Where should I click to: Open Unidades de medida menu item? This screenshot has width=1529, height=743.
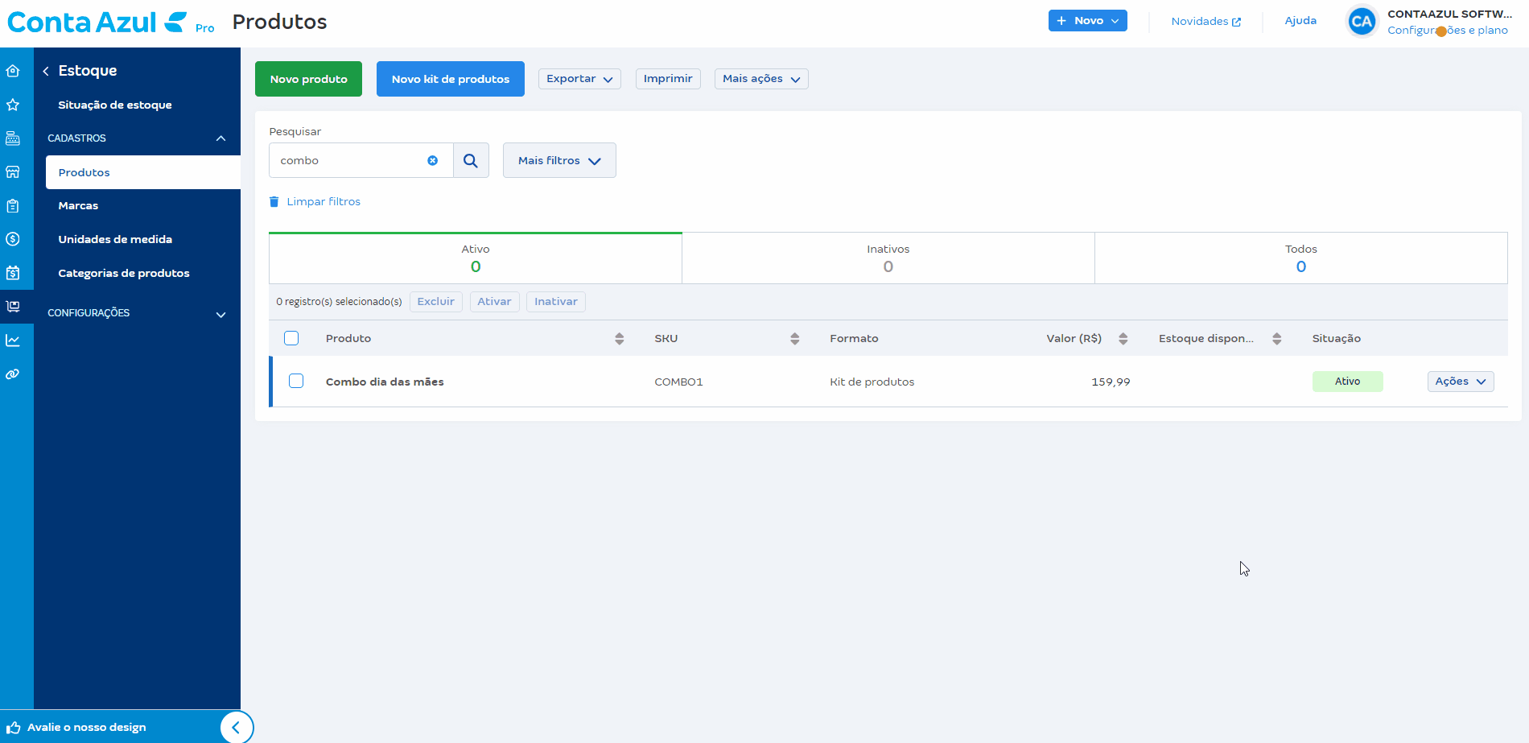[x=115, y=240]
